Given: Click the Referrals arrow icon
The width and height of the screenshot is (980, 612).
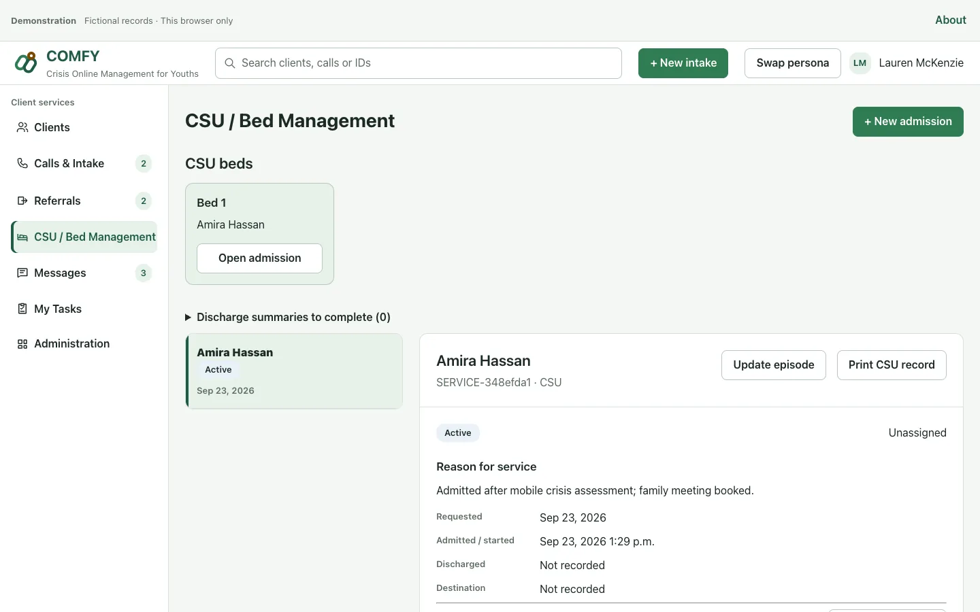Looking at the screenshot, I should pos(22,201).
